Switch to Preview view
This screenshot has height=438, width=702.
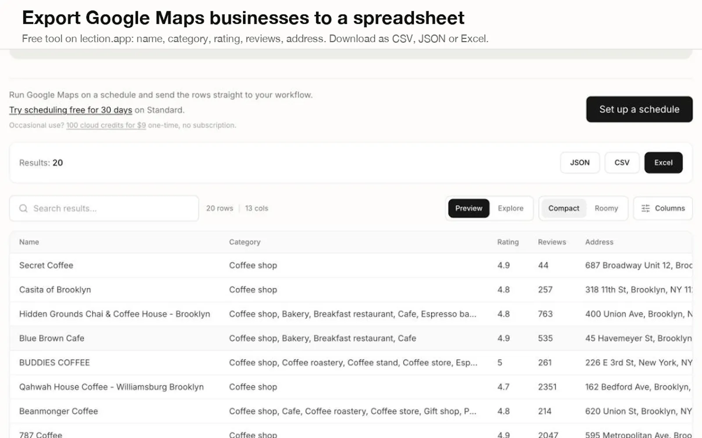click(x=469, y=208)
